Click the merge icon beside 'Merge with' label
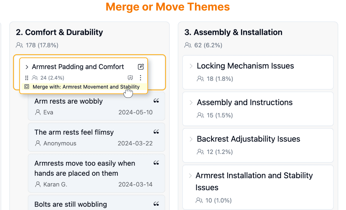 pyautogui.click(x=27, y=87)
